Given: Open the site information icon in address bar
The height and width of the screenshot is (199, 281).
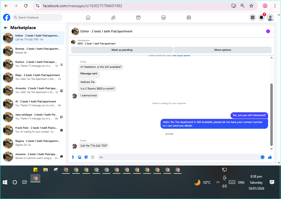Looking at the screenshot, I should pyautogui.click(x=38, y=6).
